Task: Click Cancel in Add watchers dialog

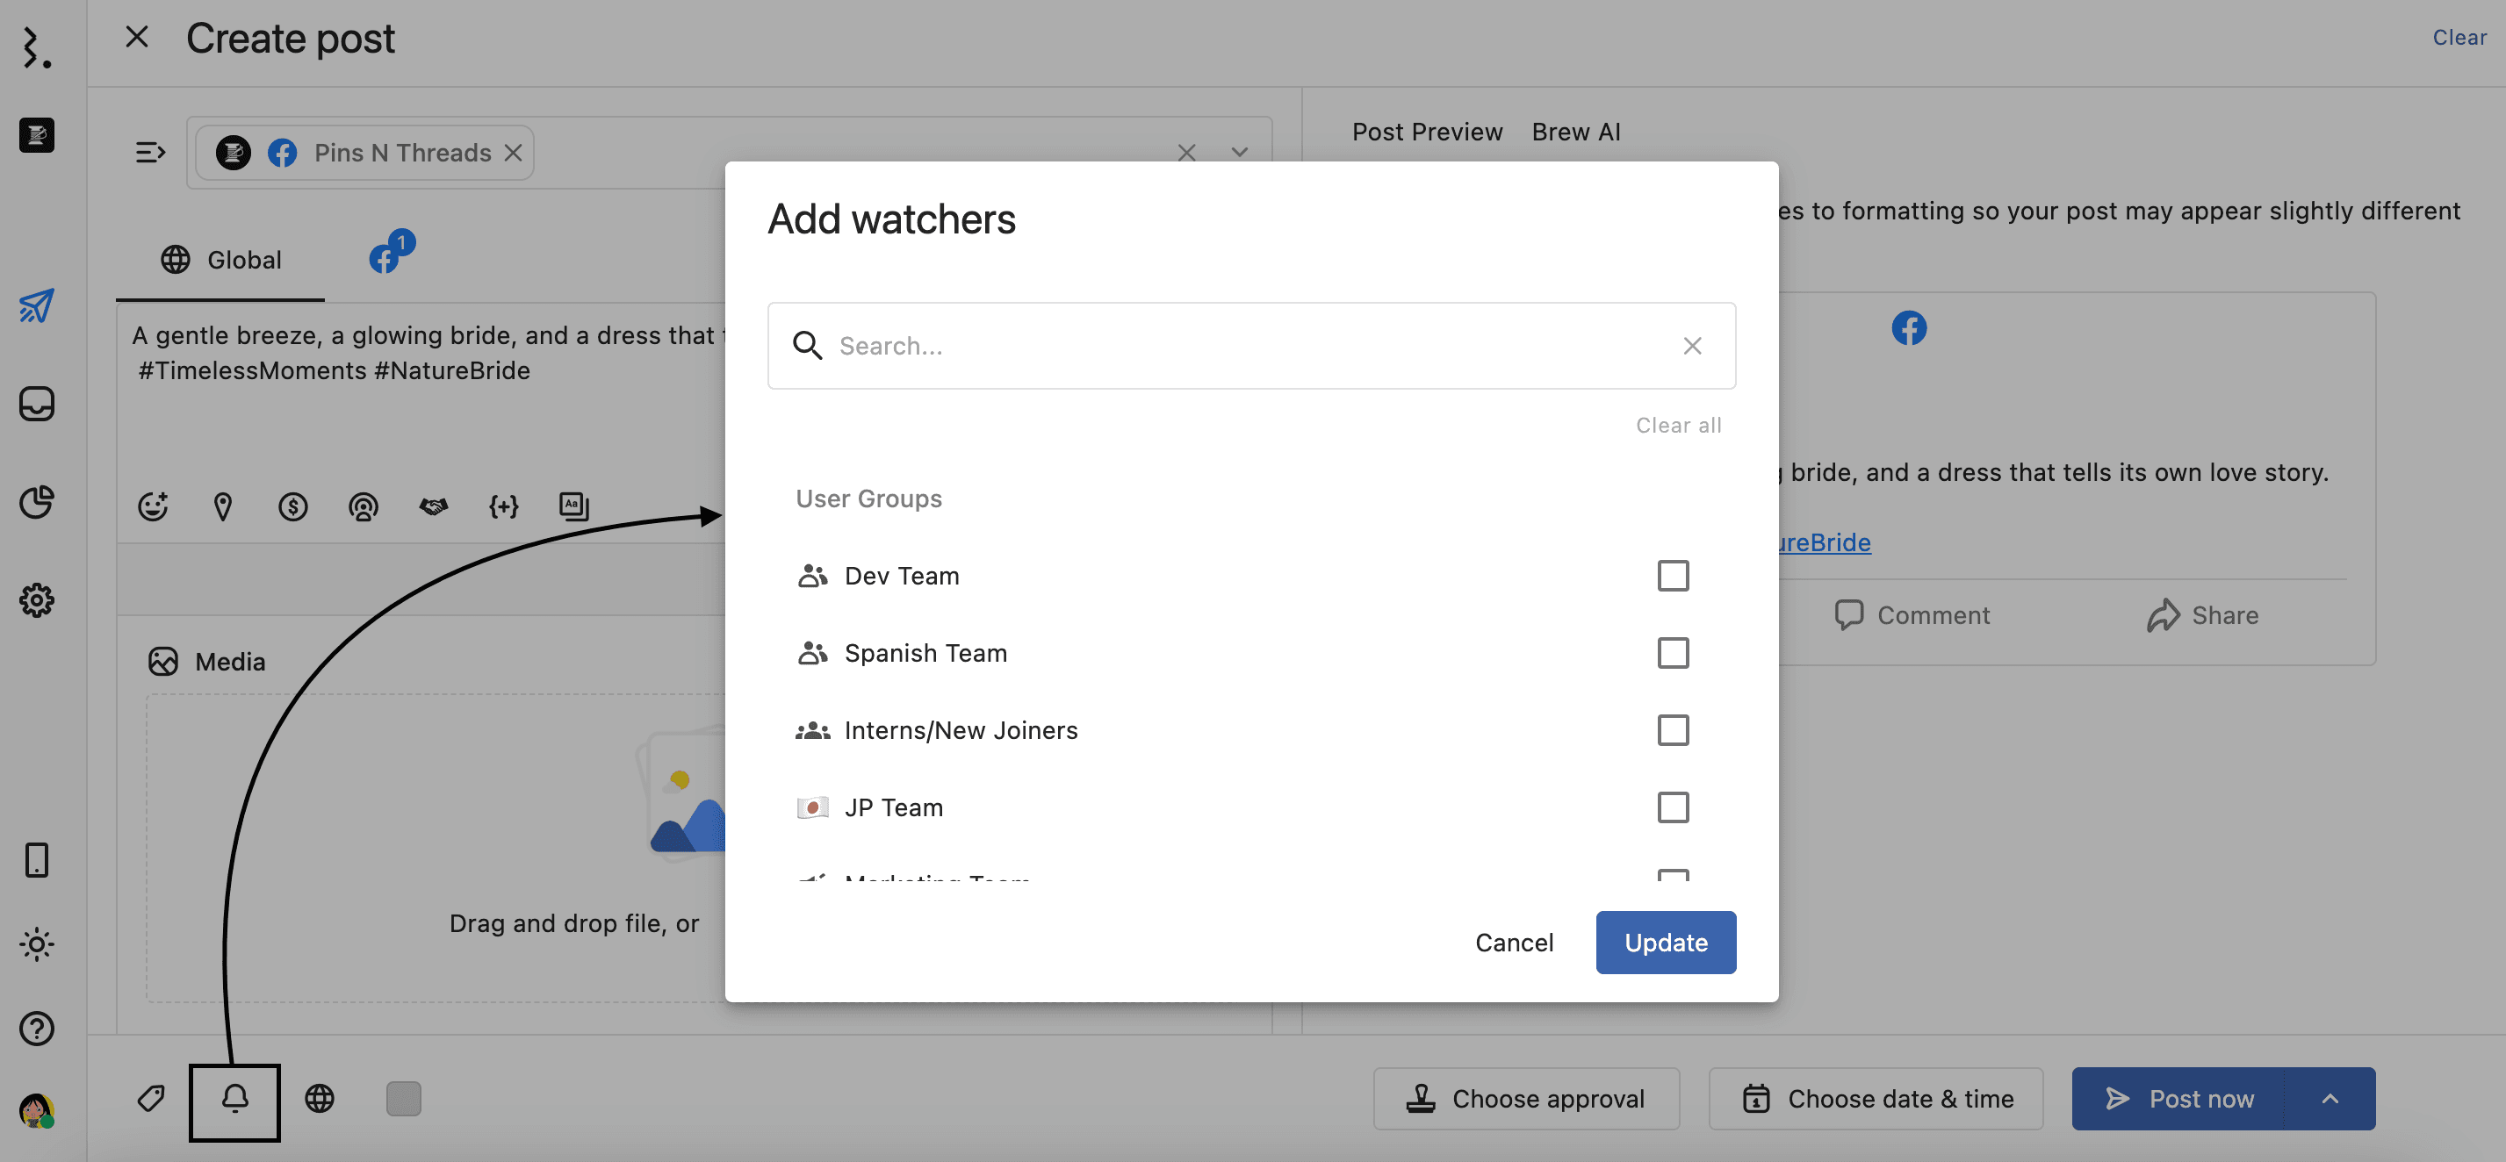Action: (1514, 943)
